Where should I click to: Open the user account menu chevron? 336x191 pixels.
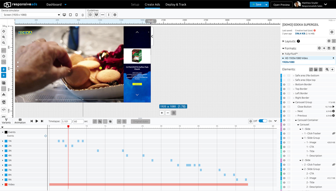(x=325, y=4)
